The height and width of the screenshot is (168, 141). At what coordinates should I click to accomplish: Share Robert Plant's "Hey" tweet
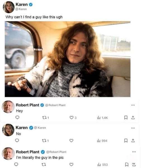coord(133,117)
